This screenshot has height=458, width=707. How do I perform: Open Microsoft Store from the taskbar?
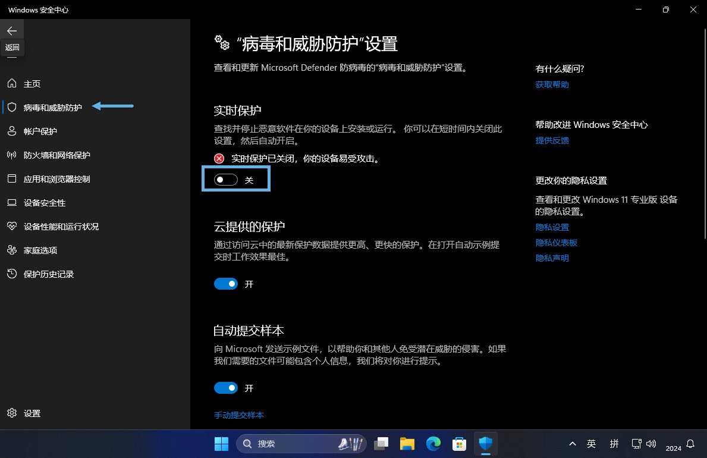tap(459, 444)
